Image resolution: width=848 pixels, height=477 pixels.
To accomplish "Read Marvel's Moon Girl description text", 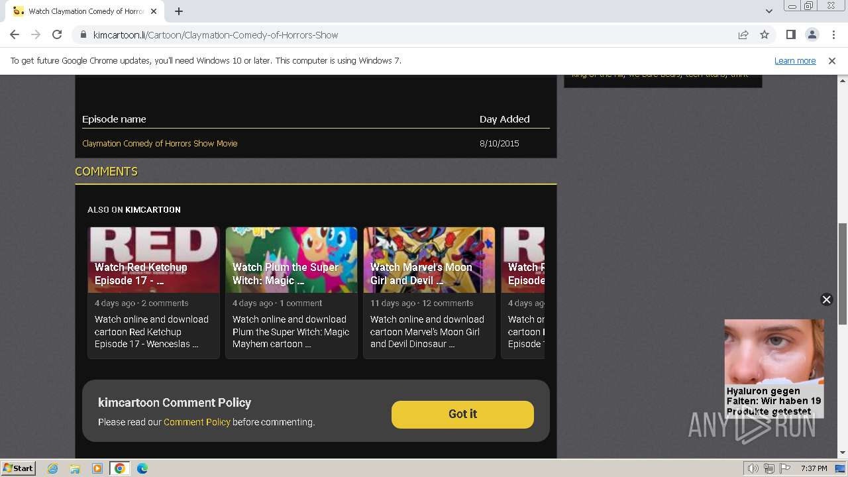I will (x=427, y=331).
